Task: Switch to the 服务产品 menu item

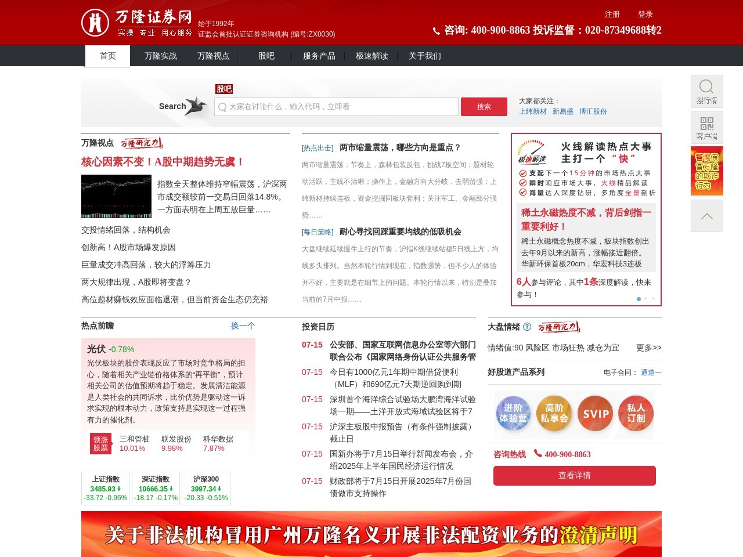Action: click(x=319, y=56)
